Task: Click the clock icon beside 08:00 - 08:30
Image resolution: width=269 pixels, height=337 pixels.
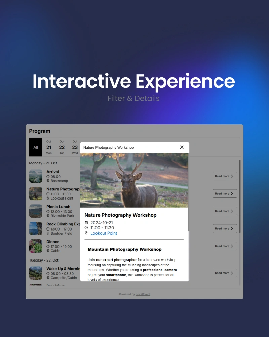Action: pos(48,274)
